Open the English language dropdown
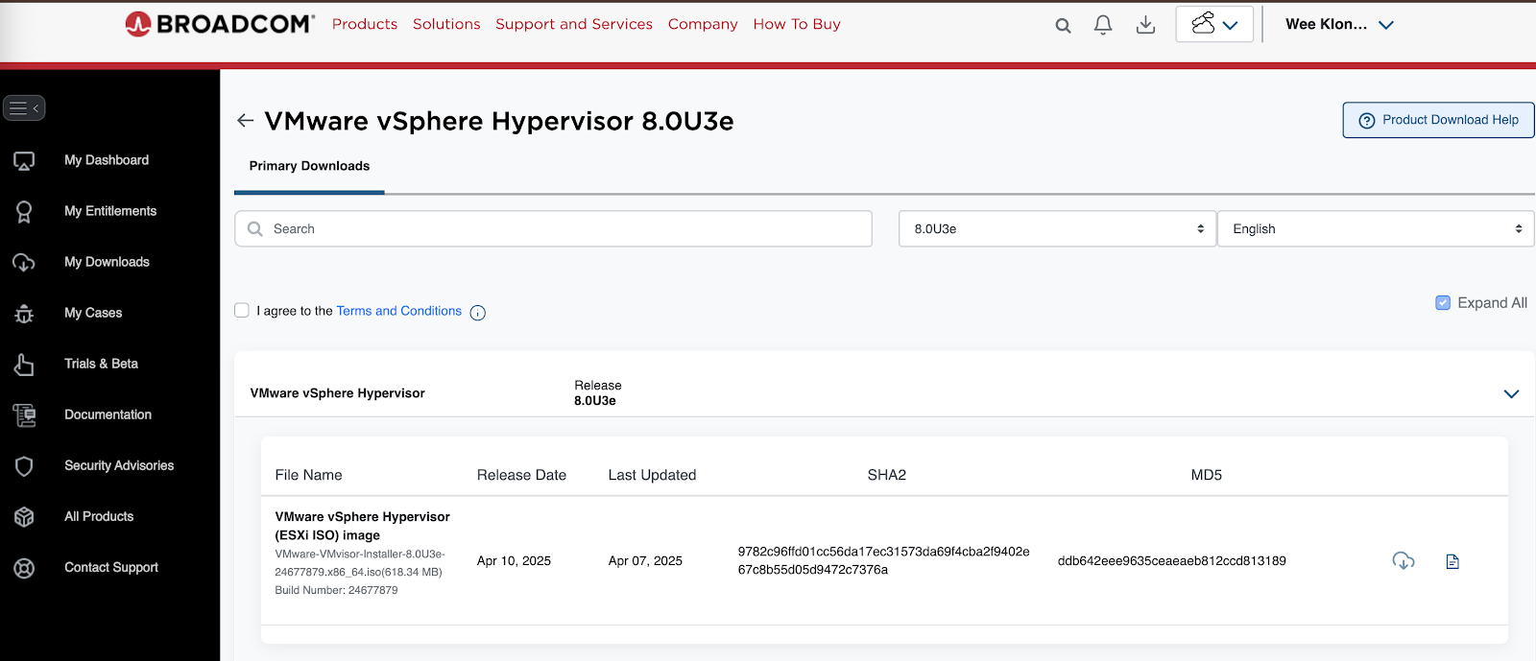Image resolution: width=1536 pixels, height=661 pixels. pos(1376,229)
